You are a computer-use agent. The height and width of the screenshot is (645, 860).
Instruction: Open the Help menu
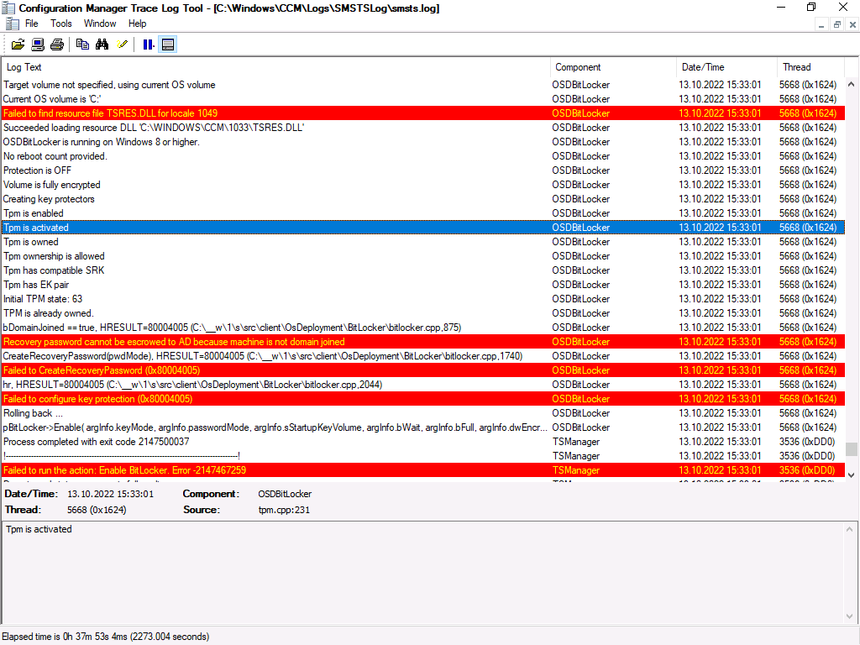point(137,24)
